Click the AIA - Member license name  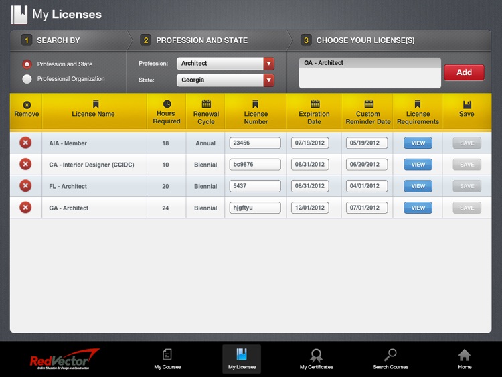[x=68, y=143]
